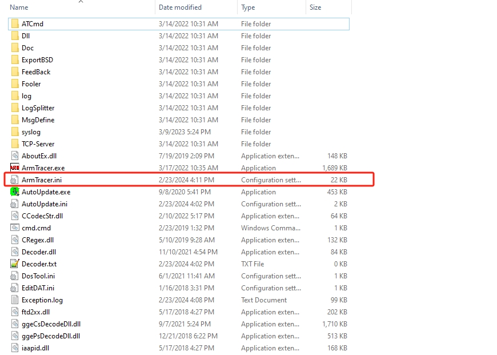This screenshot has width=497, height=355.
Task: Click the ArmTracer.exe application icon
Action: point(15,168)
